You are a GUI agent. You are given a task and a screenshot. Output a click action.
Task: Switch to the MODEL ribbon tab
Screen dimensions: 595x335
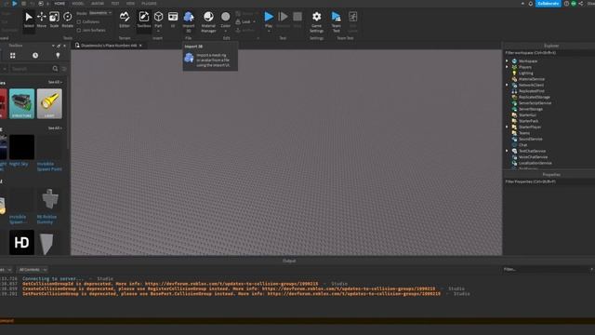pos(78,4)
